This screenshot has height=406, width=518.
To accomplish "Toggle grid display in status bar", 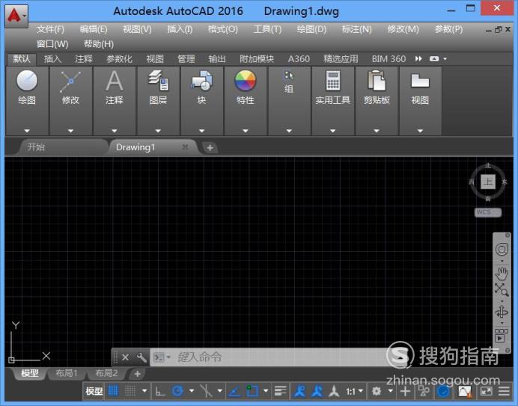I will [113, 392].
